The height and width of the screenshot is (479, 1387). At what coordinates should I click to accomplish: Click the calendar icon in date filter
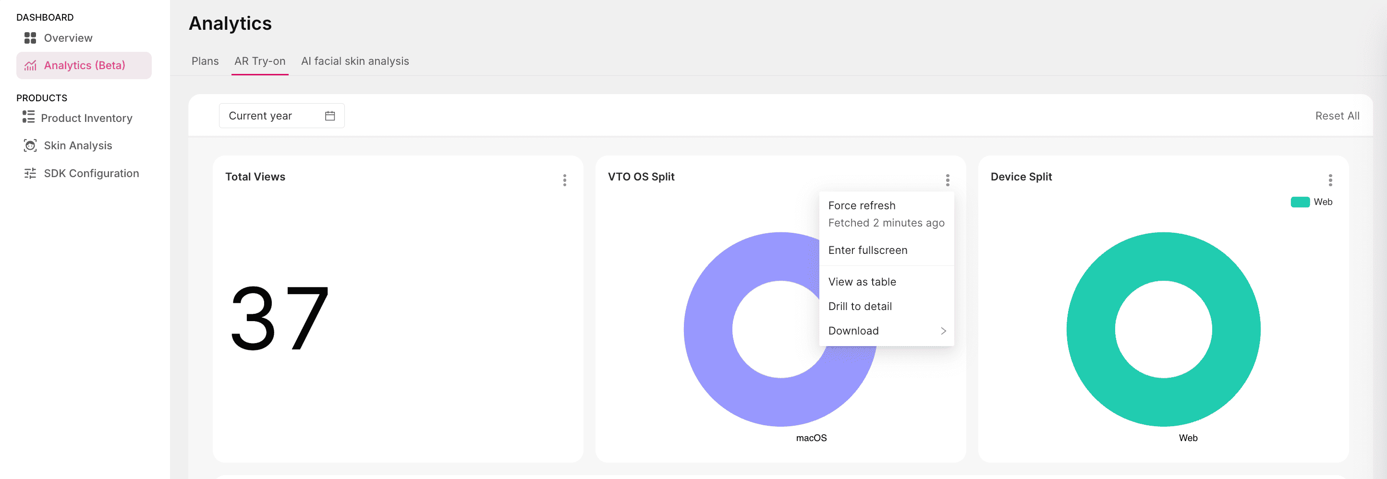[330, 116]
